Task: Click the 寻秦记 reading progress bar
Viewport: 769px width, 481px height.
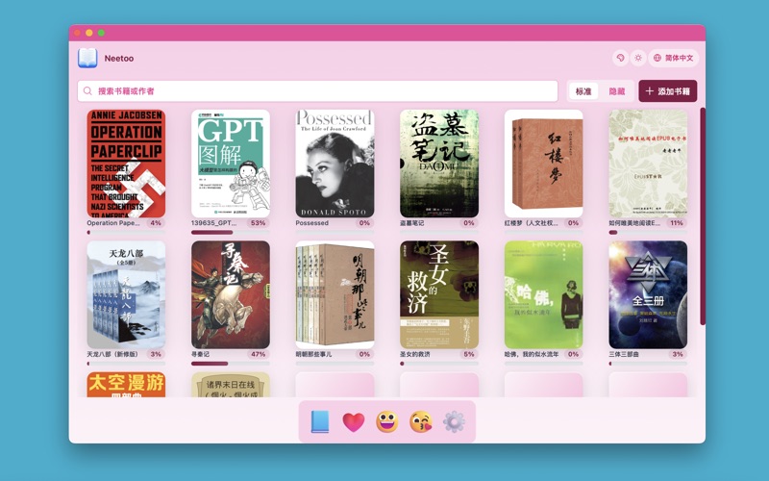Action: click(x=231, y=364)
